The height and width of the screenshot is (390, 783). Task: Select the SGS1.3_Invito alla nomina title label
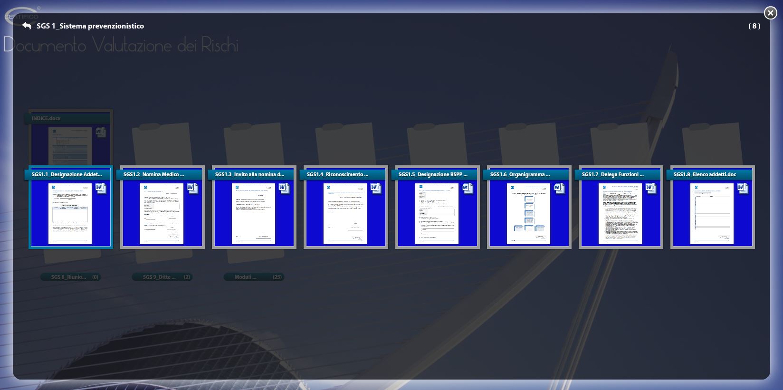point(249,174)
